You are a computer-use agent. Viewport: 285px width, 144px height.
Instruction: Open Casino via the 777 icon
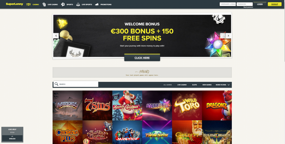pos(28,4)
